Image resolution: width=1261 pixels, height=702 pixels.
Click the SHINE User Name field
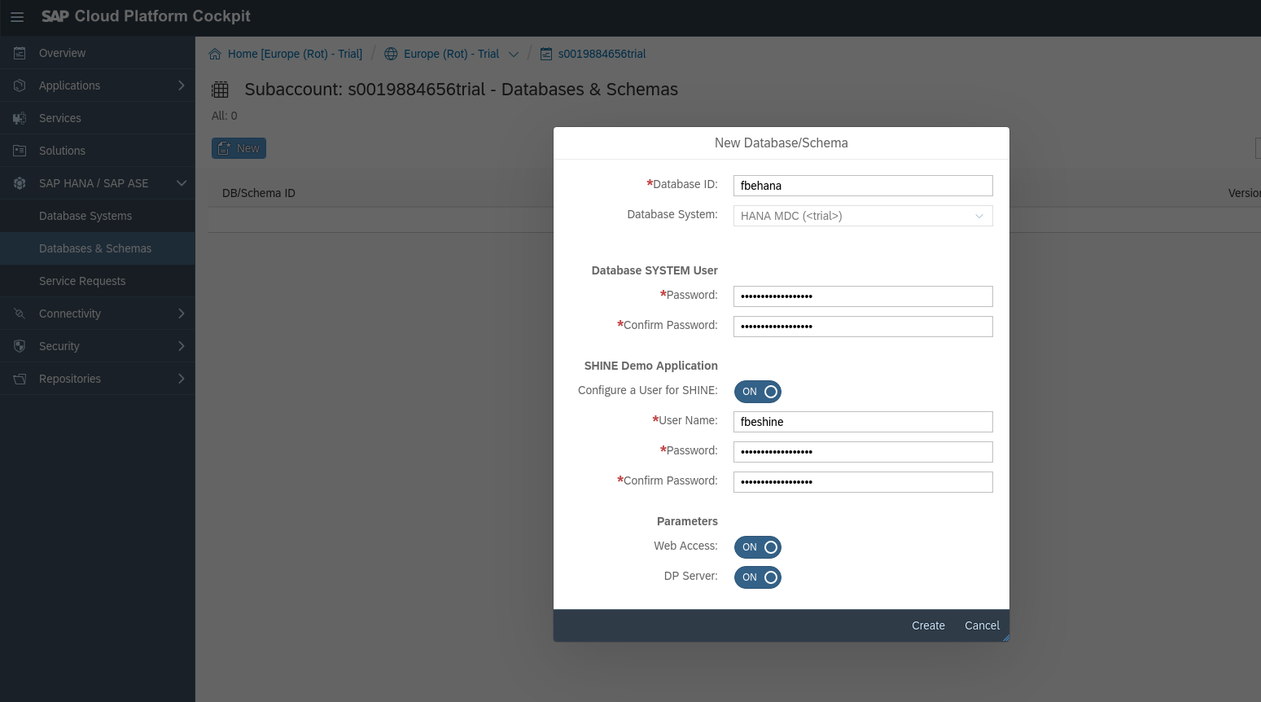tap(863, 422)
